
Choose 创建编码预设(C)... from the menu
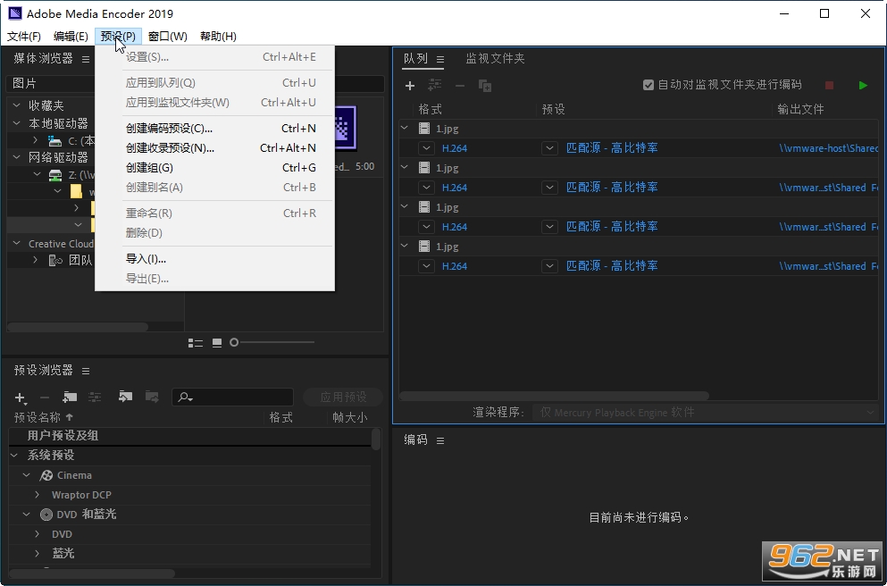tap(215, 129)
